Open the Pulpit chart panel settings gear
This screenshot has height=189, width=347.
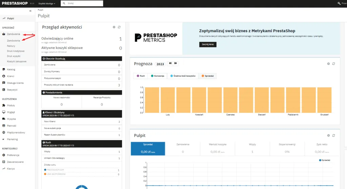[x=328, y=135]
